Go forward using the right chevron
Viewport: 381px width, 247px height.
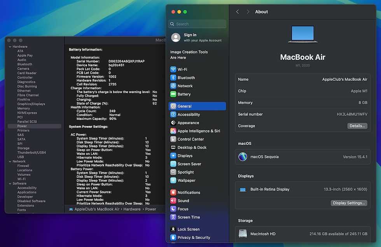[x=248, y=12]
